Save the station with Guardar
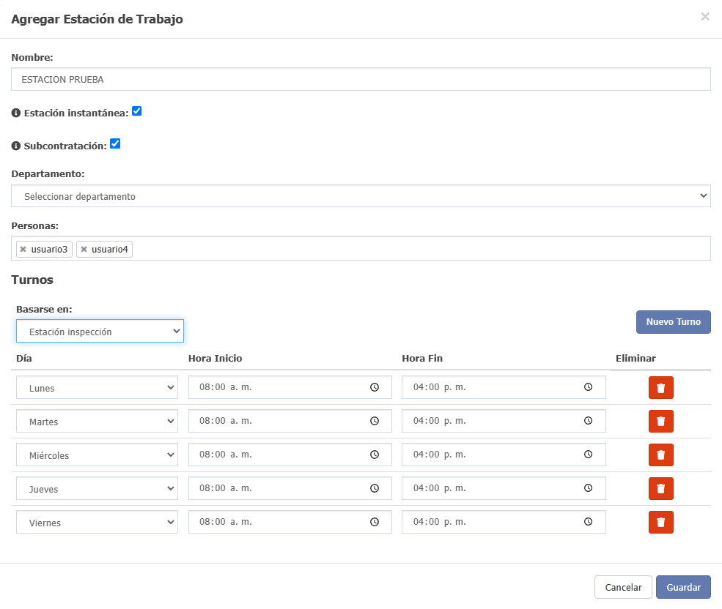722x609 pixels. pos(683,587)
